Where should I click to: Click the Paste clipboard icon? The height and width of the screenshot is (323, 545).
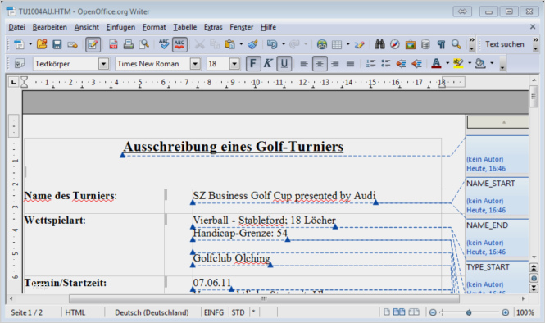tap(229, 44)
